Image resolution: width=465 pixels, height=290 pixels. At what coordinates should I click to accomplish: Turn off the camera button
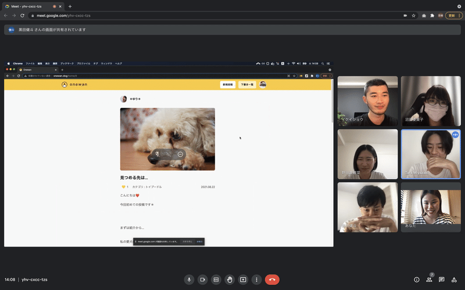click(202, 280)
